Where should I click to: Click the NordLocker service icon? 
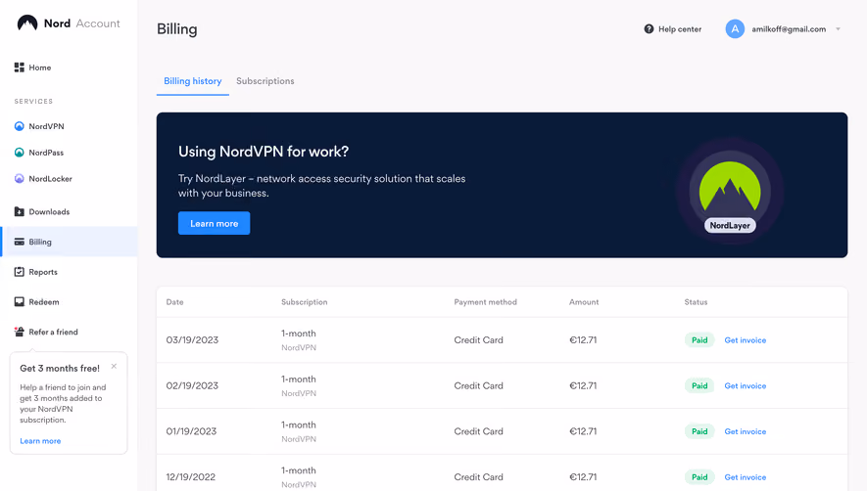[20, 178]
